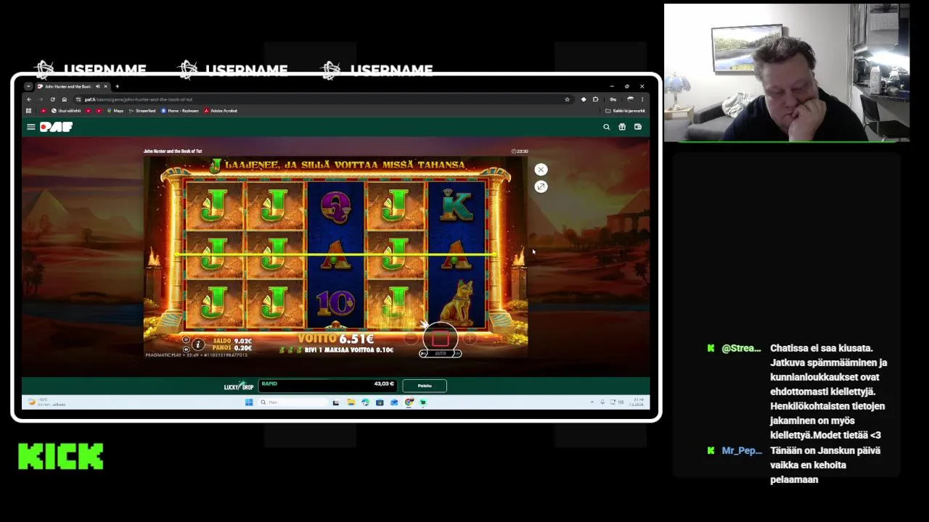Open the Adobe Acrobat bookmark
Viewport: 929px width, 522px height.
(x=221, y=111)
